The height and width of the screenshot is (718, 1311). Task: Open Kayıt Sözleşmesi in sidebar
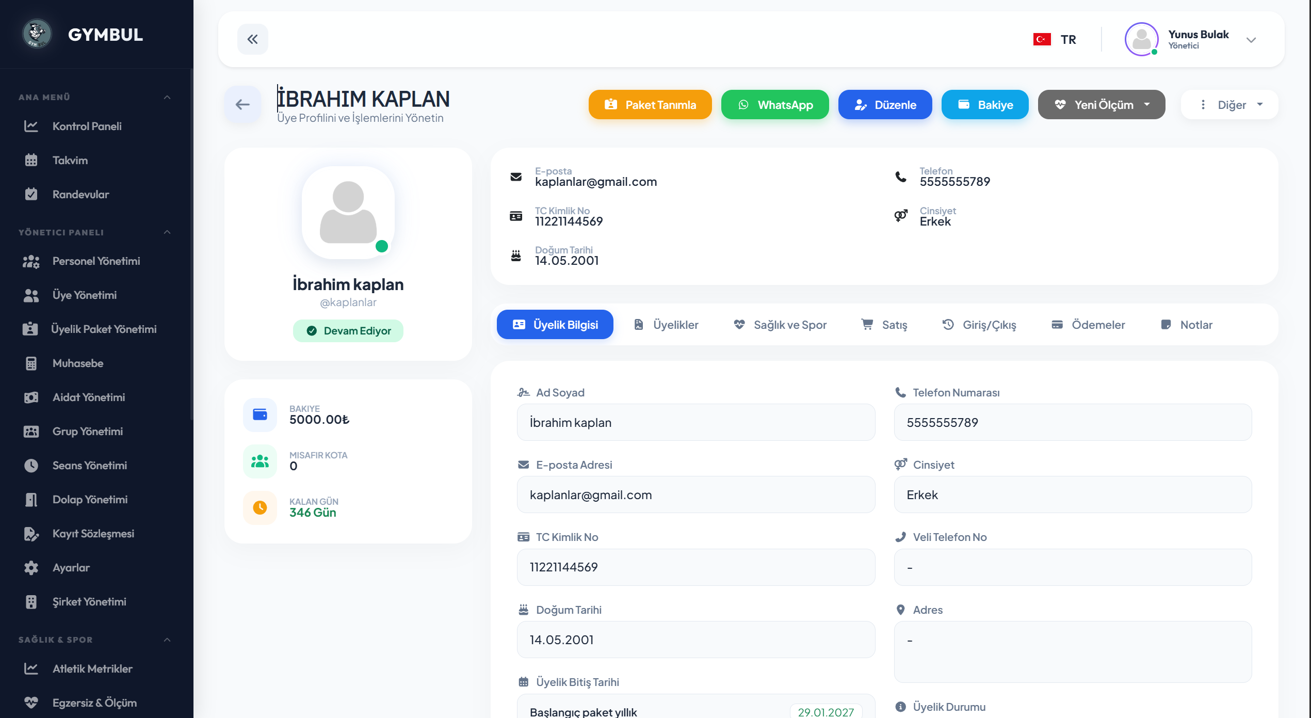coord(93,534)
